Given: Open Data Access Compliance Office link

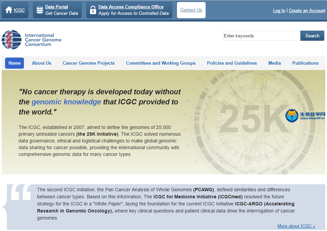Looking at the screenshot, I should pos(131,7).
